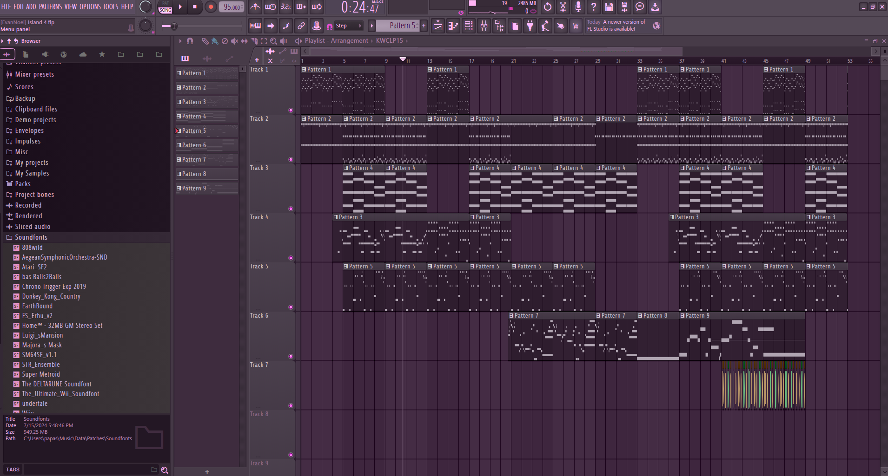Open the Piano roll view icon

click(453, 26)
